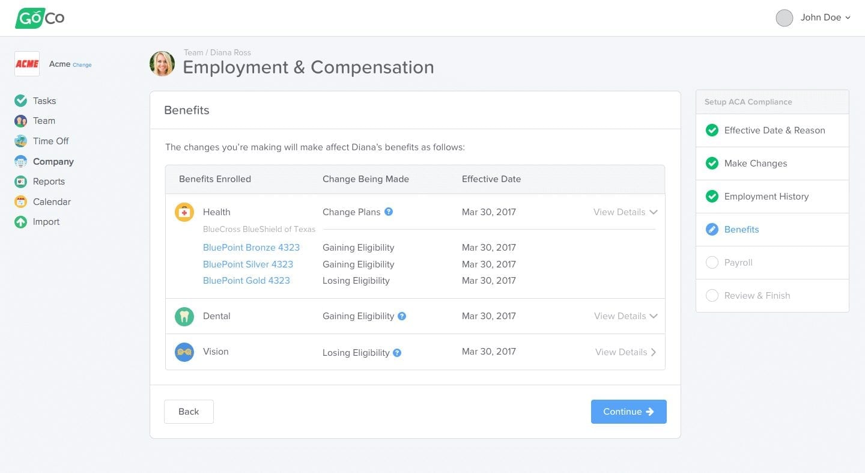Select the Time Off calendar icon
This screenshot has width=865, height=473.
pos(20,141)
